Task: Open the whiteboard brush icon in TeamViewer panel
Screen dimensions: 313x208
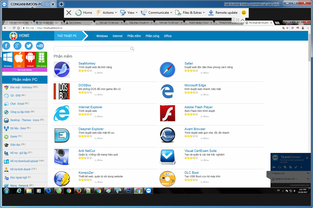Action: click(x=296, y=167)
